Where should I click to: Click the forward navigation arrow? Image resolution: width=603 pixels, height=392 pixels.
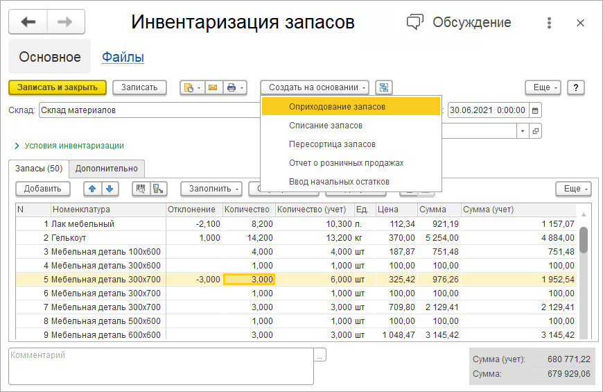point(65,22)
